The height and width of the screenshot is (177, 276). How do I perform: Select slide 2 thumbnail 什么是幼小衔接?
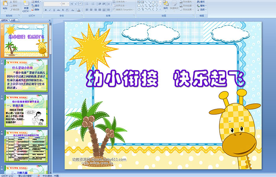click(26, 76)
